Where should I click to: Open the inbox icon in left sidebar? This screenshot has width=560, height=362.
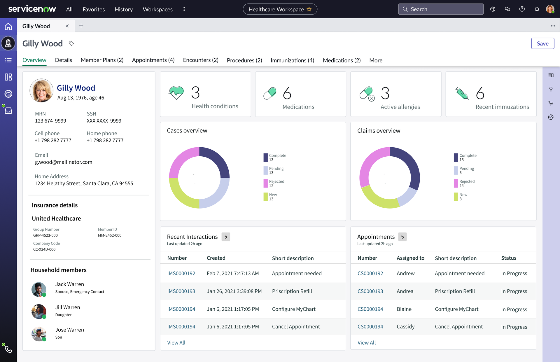(8, 111)
